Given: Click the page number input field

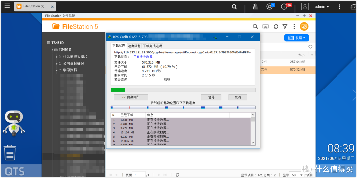Looking at the screenshot, I should [x=139, y=175].
